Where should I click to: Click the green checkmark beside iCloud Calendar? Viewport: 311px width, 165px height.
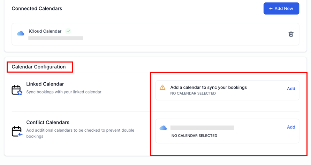pyautogui.click(x=68, y=31)
